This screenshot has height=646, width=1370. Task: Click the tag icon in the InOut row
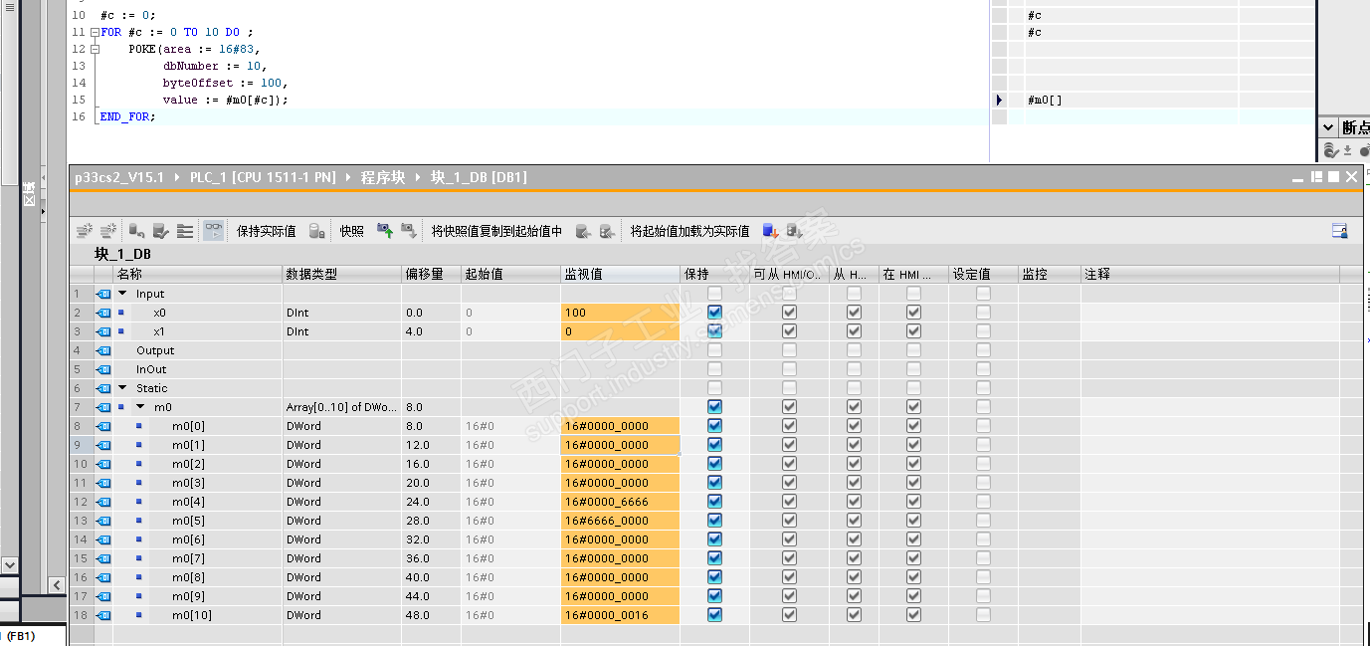pyautogui.click(x=103, y=369)
